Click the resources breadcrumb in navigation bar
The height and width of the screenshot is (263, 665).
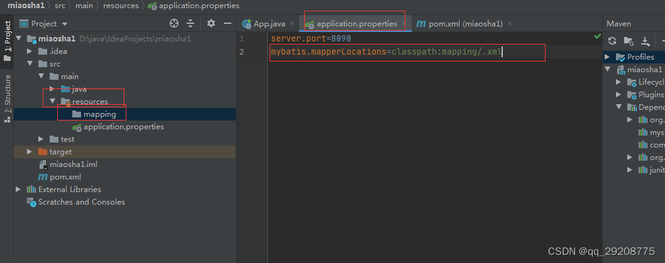[x=121, y=6]
